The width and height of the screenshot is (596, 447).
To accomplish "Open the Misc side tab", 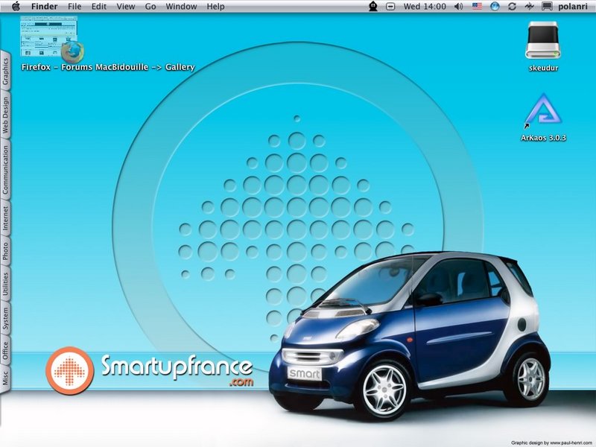I will (x=5, y=379).
